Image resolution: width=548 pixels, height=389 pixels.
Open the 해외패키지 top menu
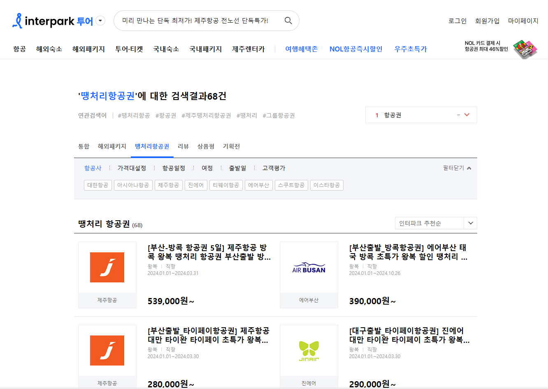pyautogui.click(x=88, y=49)
